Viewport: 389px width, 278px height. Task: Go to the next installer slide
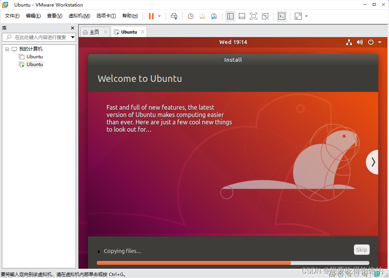373,162
